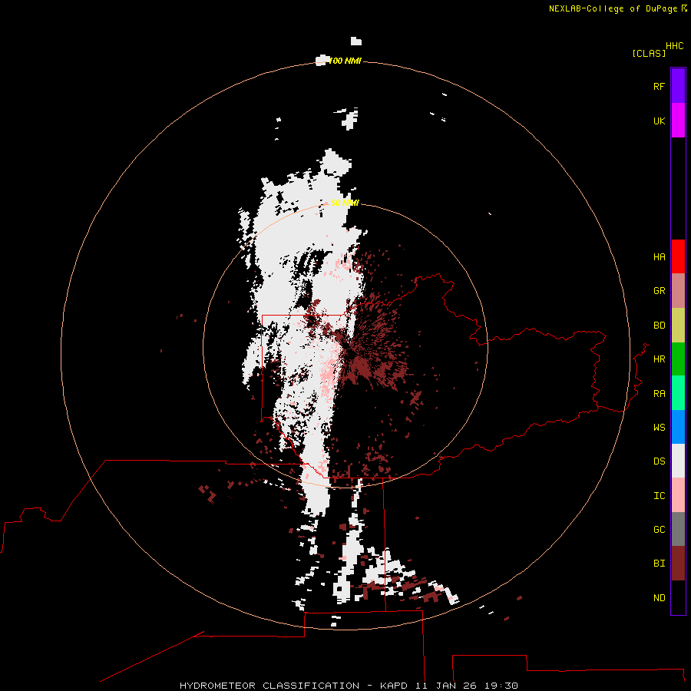The height and width of the screenshot is (691, 691).
Task: Click the "UK" legend label
Action: (659, 121)
